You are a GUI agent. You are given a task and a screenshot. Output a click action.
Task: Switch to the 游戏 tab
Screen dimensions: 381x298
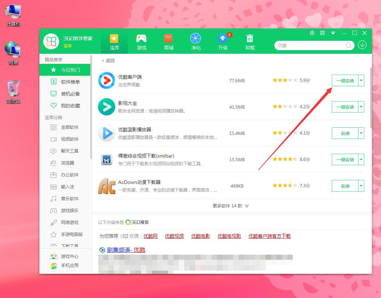(141, 42)
